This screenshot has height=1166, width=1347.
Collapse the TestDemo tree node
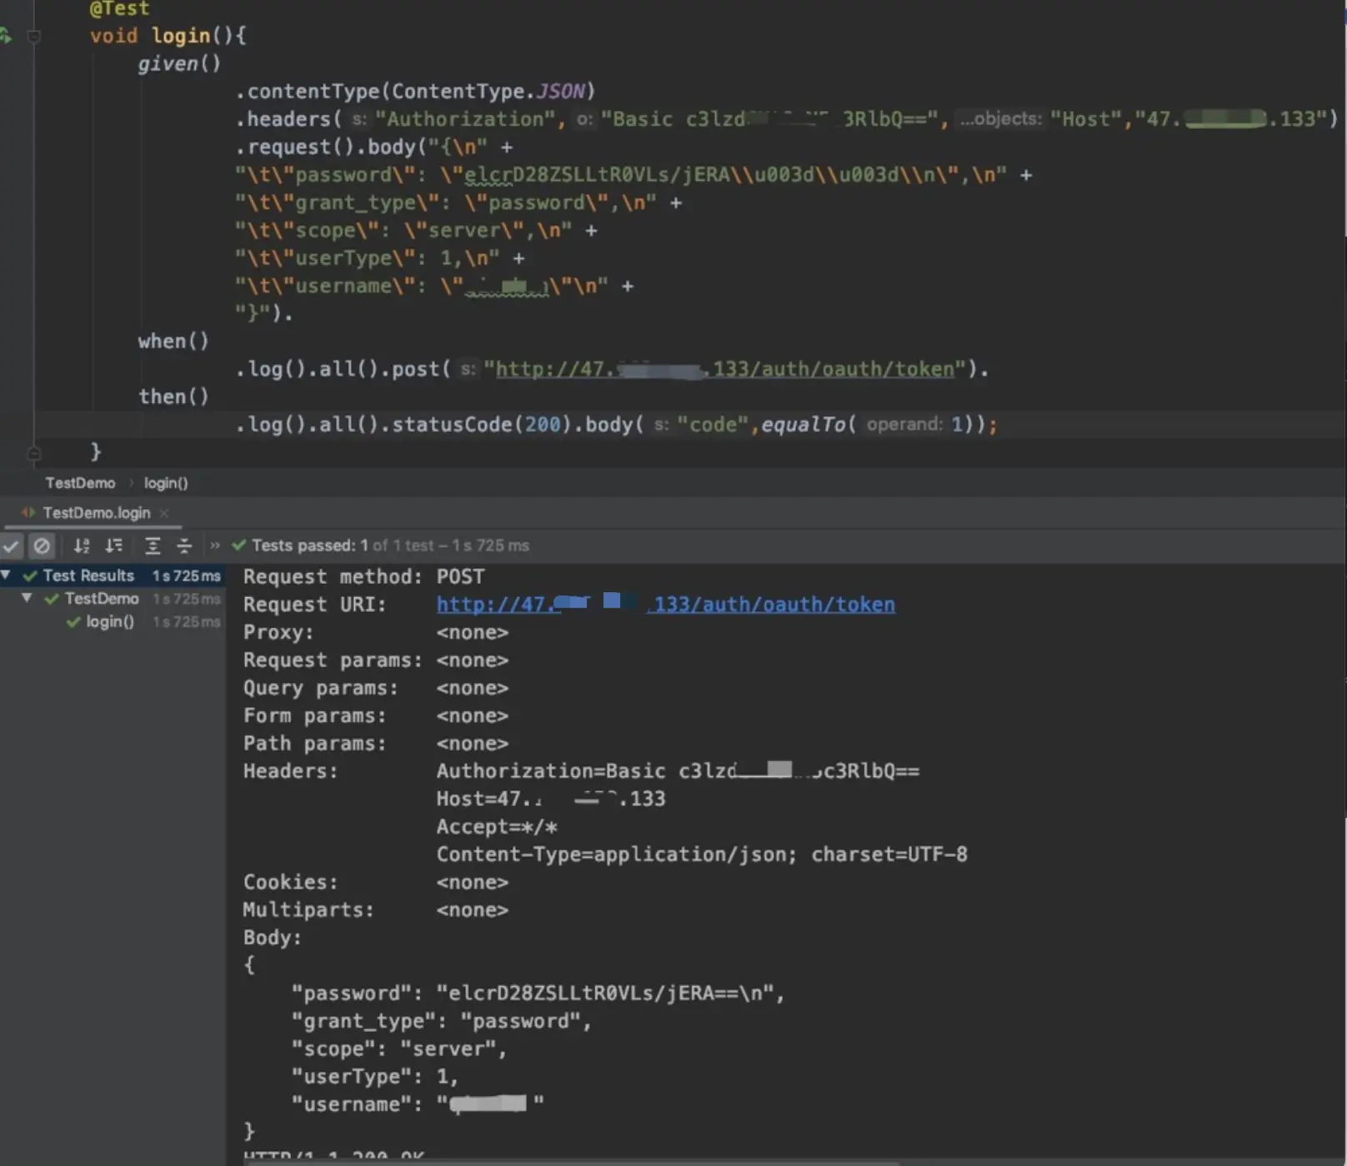27,598
